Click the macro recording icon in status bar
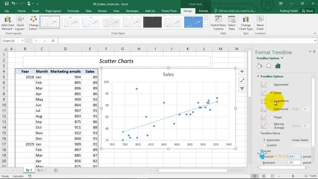 click(30, 176)
